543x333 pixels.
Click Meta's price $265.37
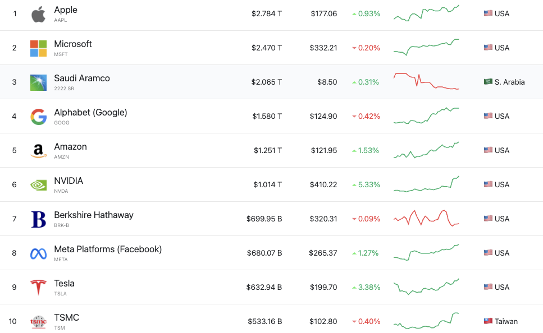pyautogui.click(x=323, y=253)
